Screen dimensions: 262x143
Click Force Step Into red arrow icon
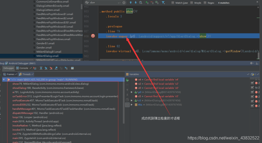51,68
